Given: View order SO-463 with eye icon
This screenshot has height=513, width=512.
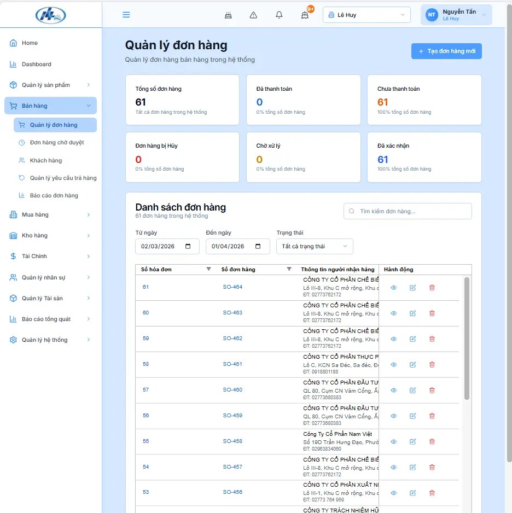Looking at the screenshot, I should [393, 313].
